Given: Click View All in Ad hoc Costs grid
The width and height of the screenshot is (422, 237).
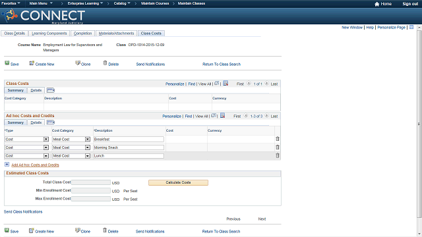Looking at the screenshot, I should click(202, 116).
